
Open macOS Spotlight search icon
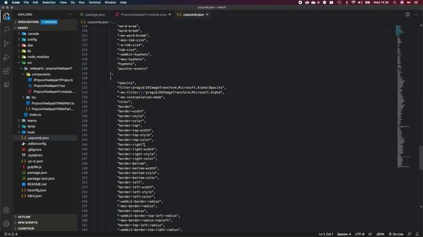pos(395,3)
